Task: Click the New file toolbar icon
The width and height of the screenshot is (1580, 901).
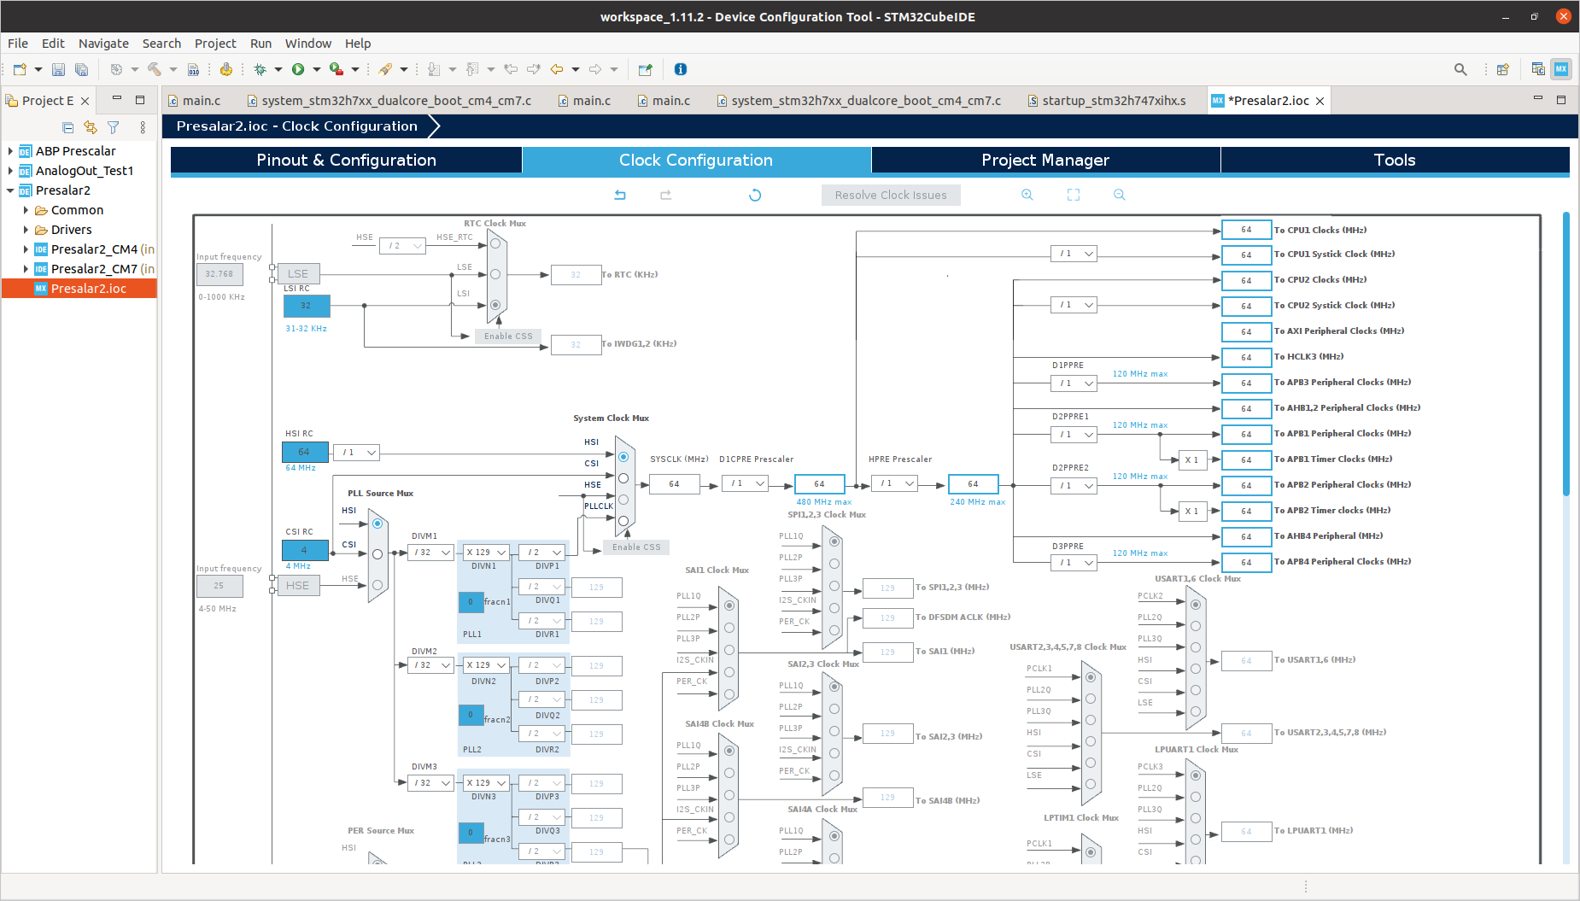Action: [20, 69]
